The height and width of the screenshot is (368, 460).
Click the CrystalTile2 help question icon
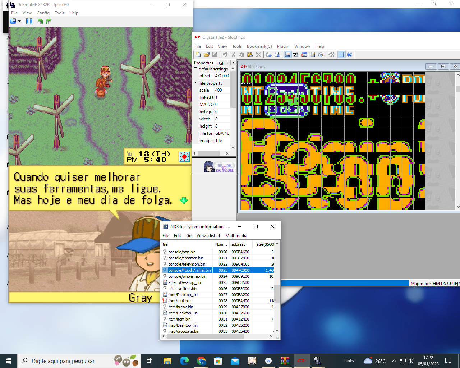click(x=350, y=55)
